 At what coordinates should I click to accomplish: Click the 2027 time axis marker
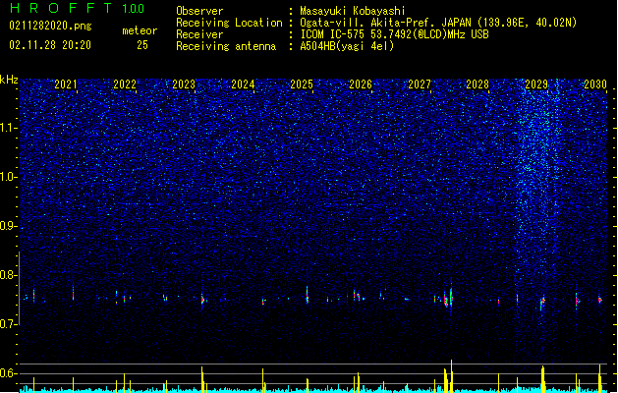pos(420,84)
